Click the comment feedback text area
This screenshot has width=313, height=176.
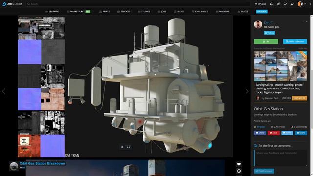tap(280, 158)
